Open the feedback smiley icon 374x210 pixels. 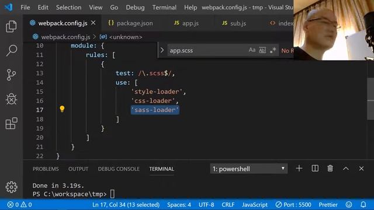[349, 205]
